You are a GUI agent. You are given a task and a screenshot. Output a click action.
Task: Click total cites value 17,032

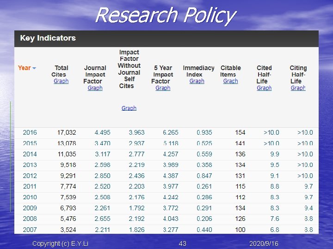tap(67, 132)
